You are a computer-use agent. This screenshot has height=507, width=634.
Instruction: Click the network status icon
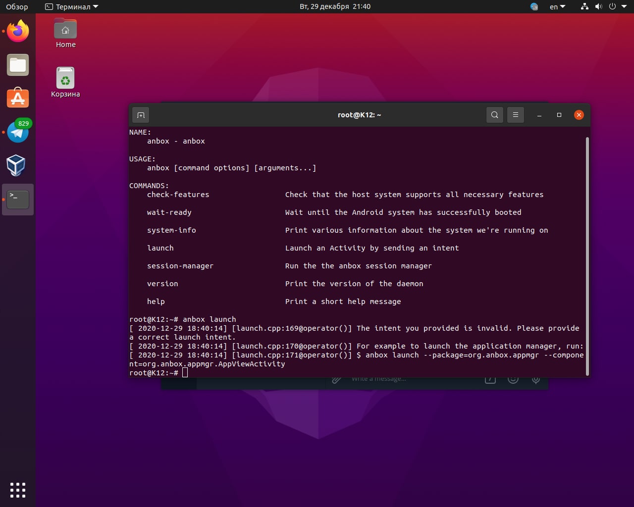pos(584,6)
